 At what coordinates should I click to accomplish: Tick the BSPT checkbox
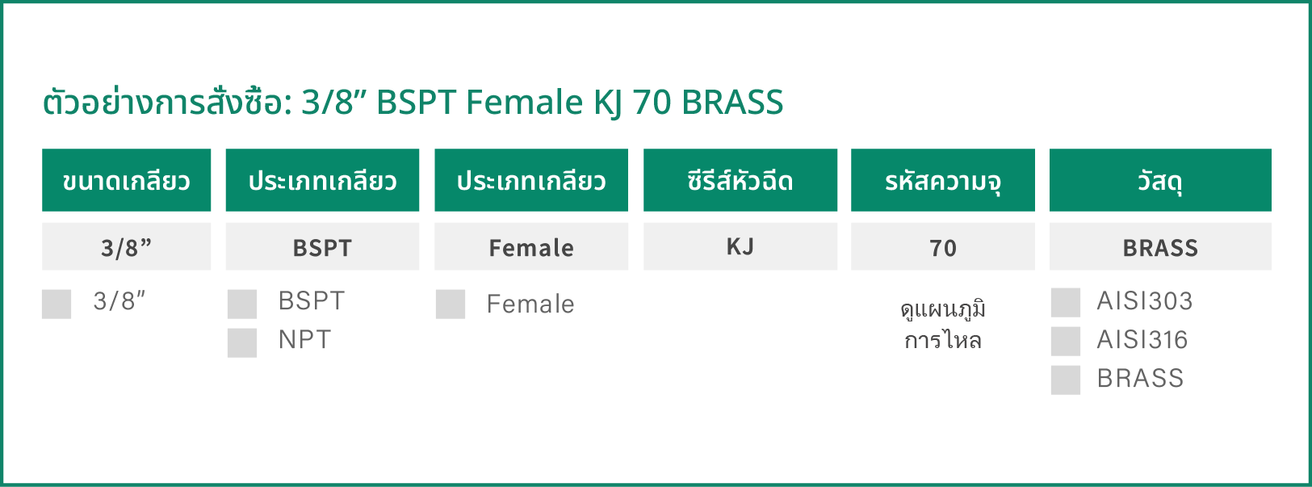pyautogui.click(x=242, y=304)
